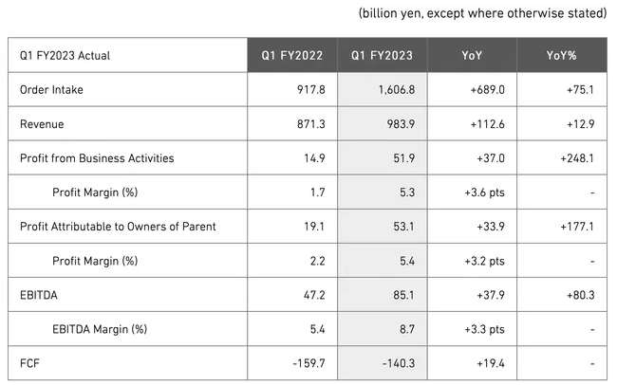Select the FCF row label
This screenshot has width=617, height=385.
(29, 363)
